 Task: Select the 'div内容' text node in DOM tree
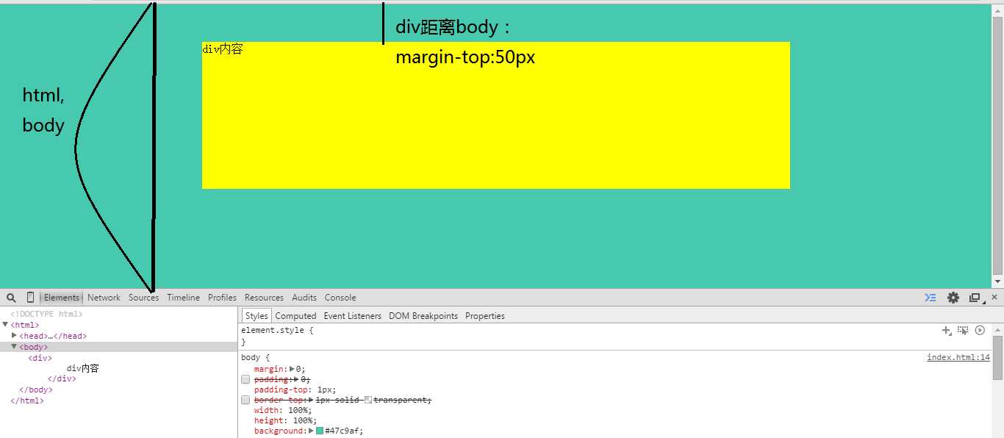coord(82,368)
